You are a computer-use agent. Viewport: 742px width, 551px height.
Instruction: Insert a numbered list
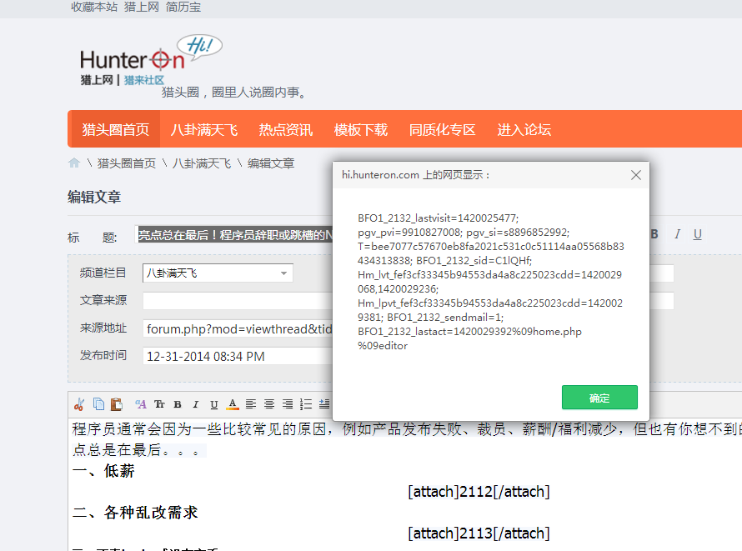(x=306, y=404)
